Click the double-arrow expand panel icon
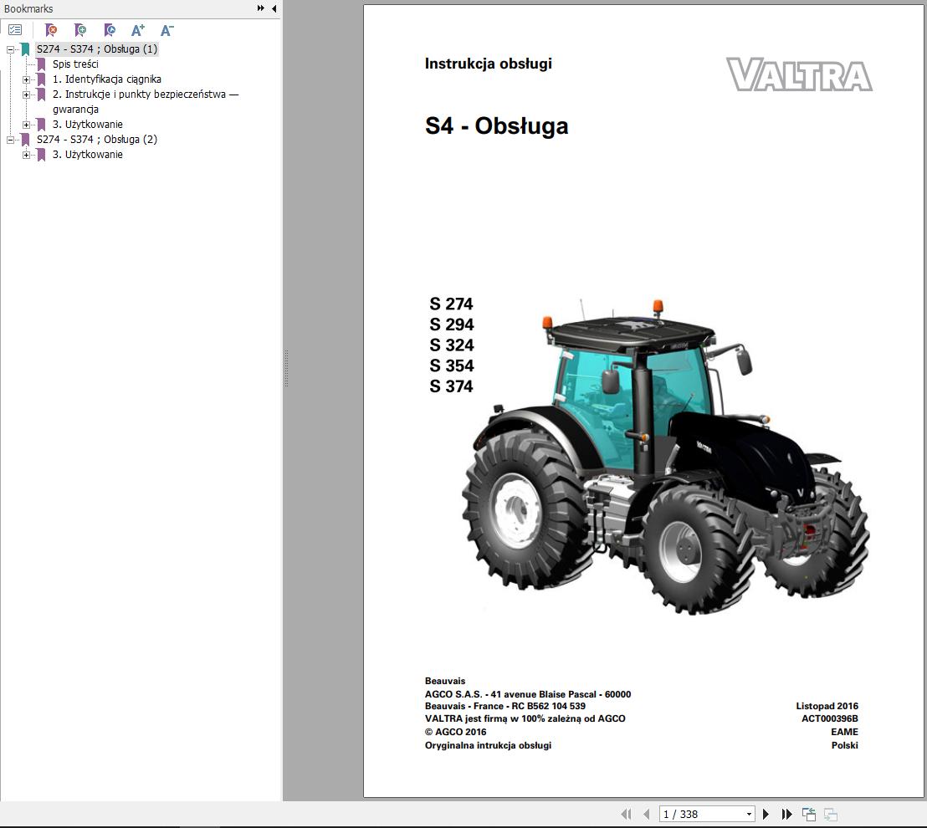 tap(261, 8)
